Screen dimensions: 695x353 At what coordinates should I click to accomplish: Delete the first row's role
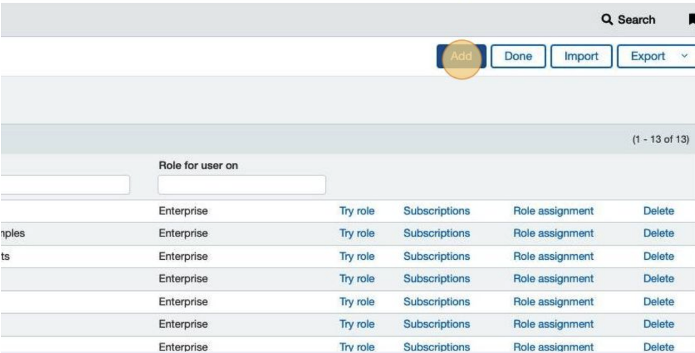(x=658, y=211)
